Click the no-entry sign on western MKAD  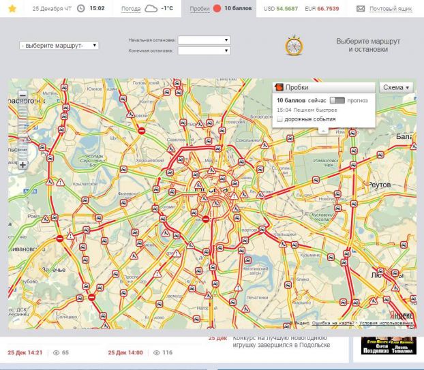click(60, 238)
